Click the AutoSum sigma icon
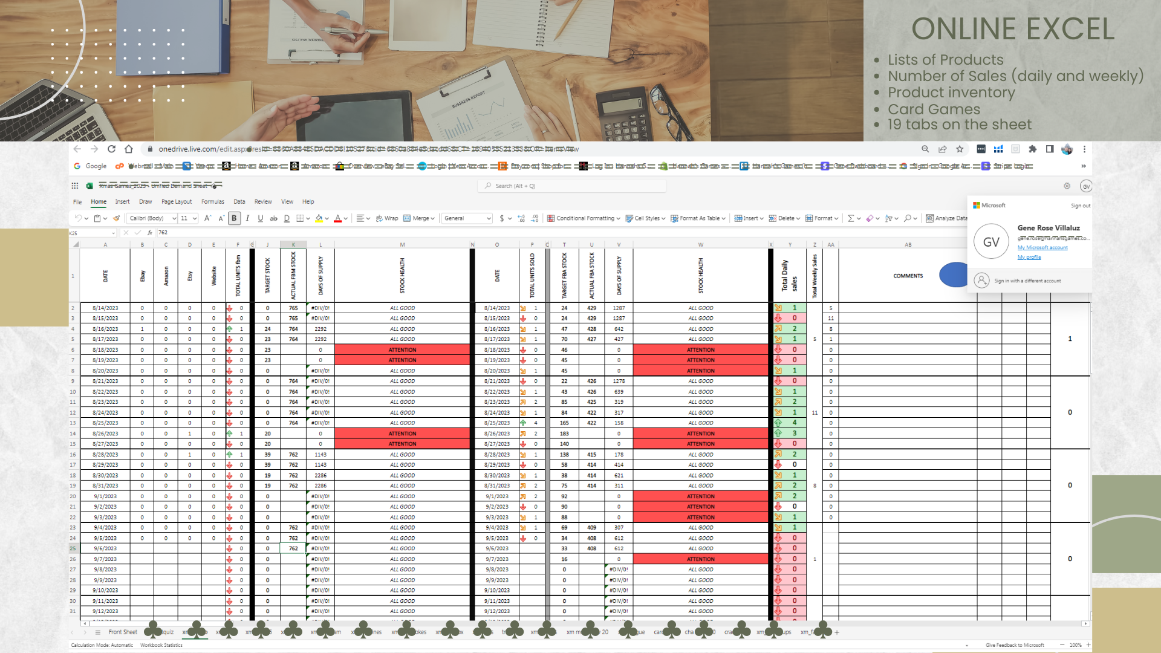This screenshot has height=653, width=1161. (851, 218)
